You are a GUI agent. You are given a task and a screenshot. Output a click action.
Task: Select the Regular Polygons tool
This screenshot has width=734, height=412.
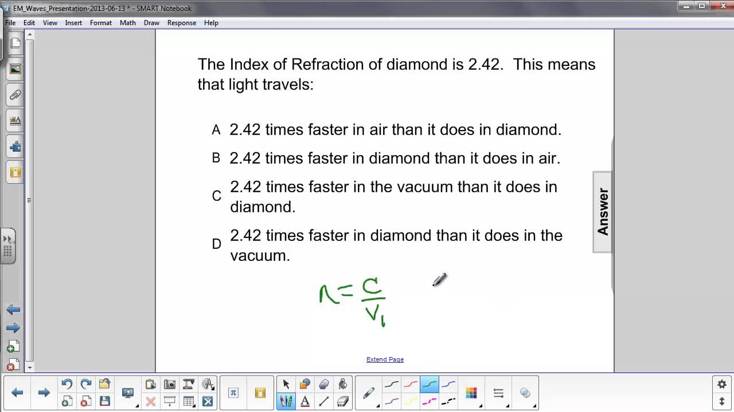pos(324,384)
